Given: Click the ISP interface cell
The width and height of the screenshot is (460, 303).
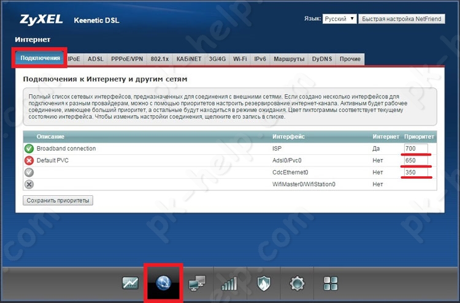Looking at the screenshot, I should coord(277,149).
